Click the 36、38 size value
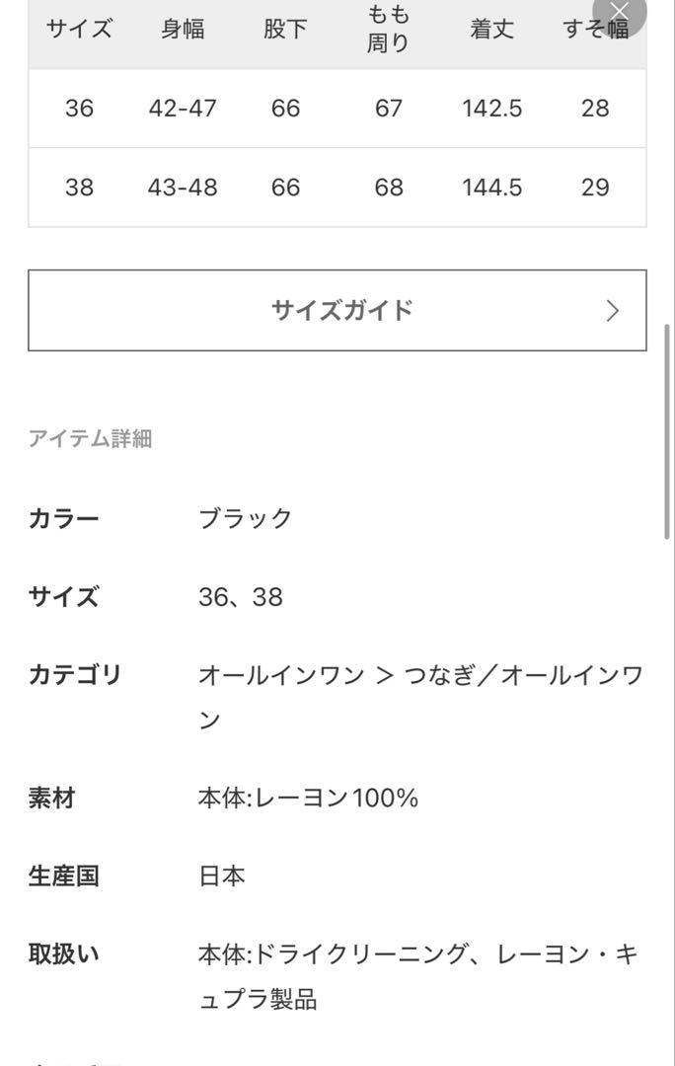The height and width of the screenshot is (1066, 675). pos(241,597)
